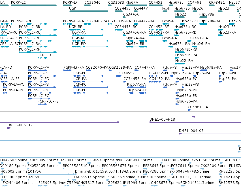This screenshot has height=187, width=241.
Task: Select the CG32040 gene label
Action: [x=92, y=3]
